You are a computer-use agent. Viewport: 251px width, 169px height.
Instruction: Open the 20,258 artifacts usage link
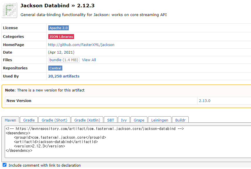(x=64, y=76)
